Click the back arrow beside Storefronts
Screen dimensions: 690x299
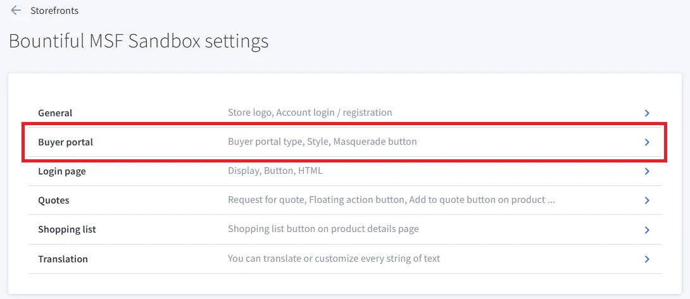[16, 11]
